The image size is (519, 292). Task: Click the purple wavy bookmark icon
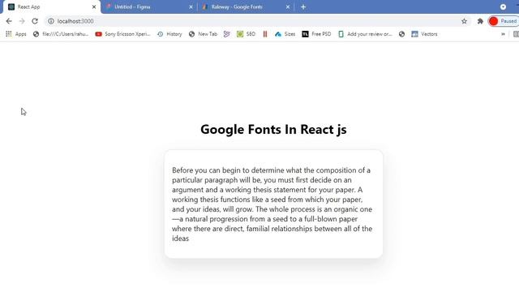[x=227, y=34]
